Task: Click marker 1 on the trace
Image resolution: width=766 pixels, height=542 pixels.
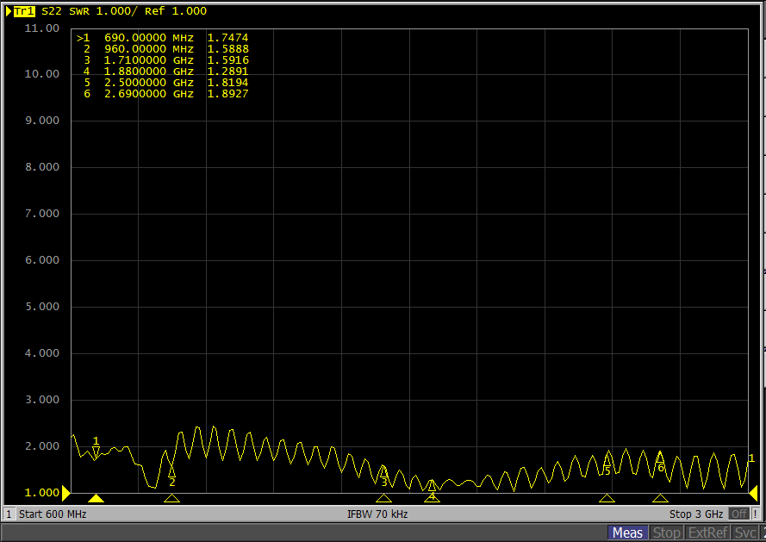Action: (x=96, y=452)
